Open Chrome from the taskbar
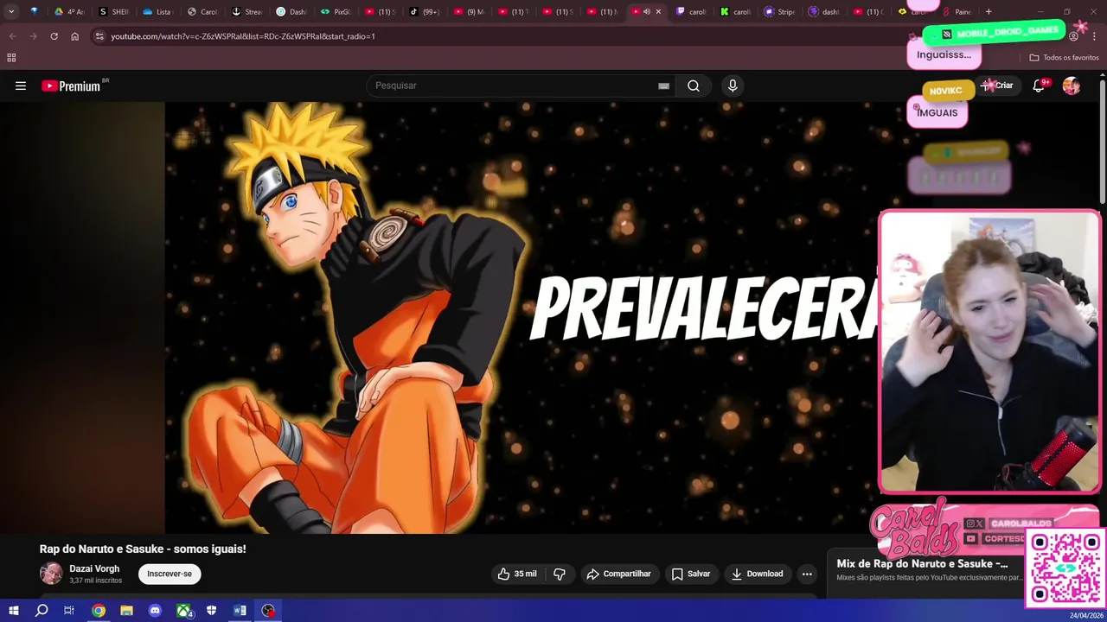This screenshot has height=622, width=1107. point(99,611)
